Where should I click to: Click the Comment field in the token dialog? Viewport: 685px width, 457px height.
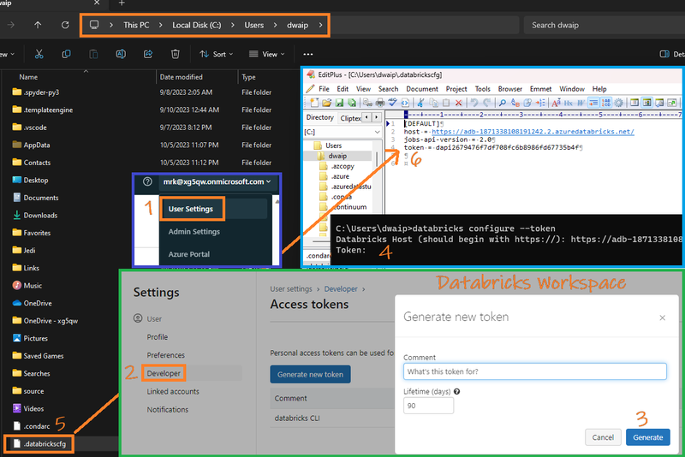coord(534,371)
